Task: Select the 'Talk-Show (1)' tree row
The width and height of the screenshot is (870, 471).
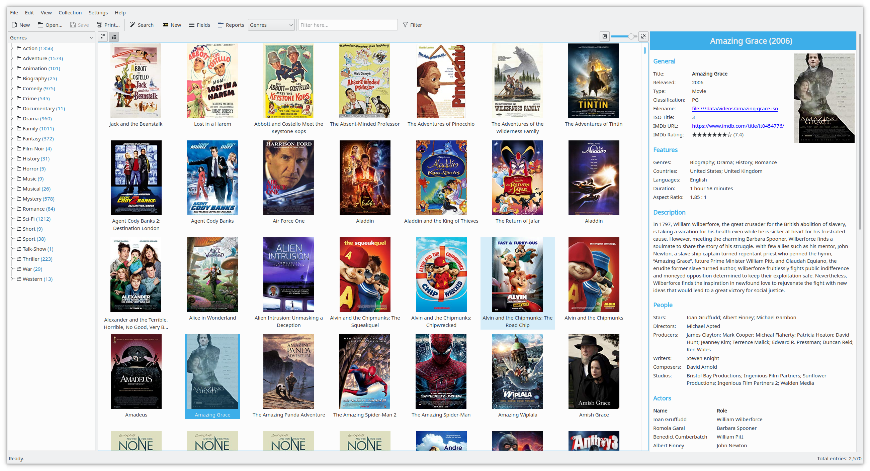Action: pos(51,249)
